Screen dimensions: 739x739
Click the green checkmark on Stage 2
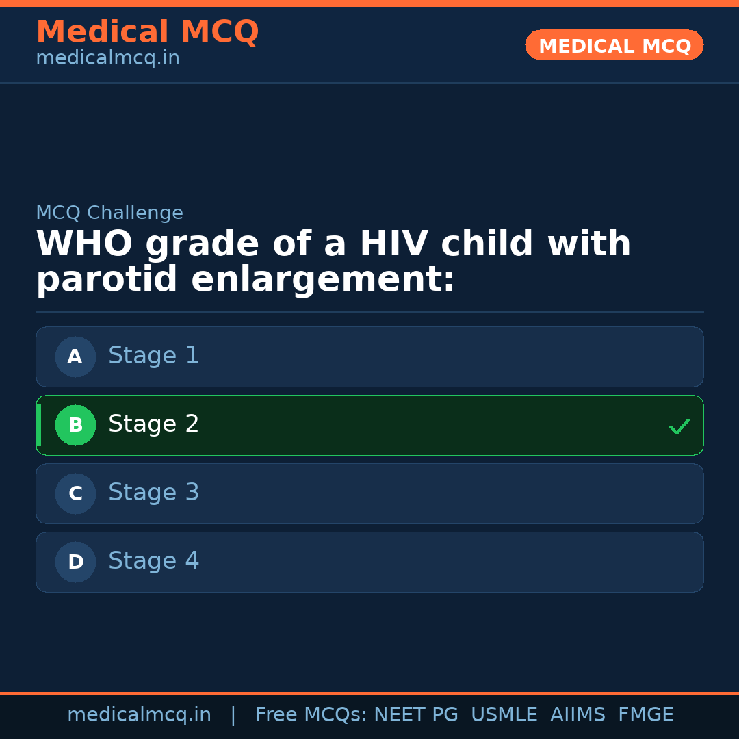[679, 426]
